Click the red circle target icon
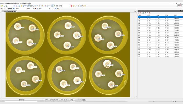 coord(71,6)
